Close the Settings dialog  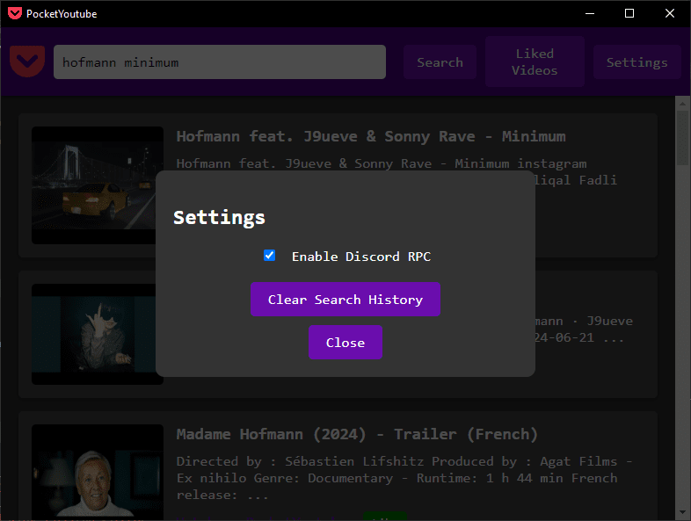tap(345, 342)
